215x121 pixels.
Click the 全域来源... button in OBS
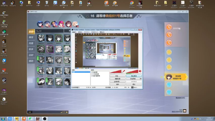(x=117, y=81)
